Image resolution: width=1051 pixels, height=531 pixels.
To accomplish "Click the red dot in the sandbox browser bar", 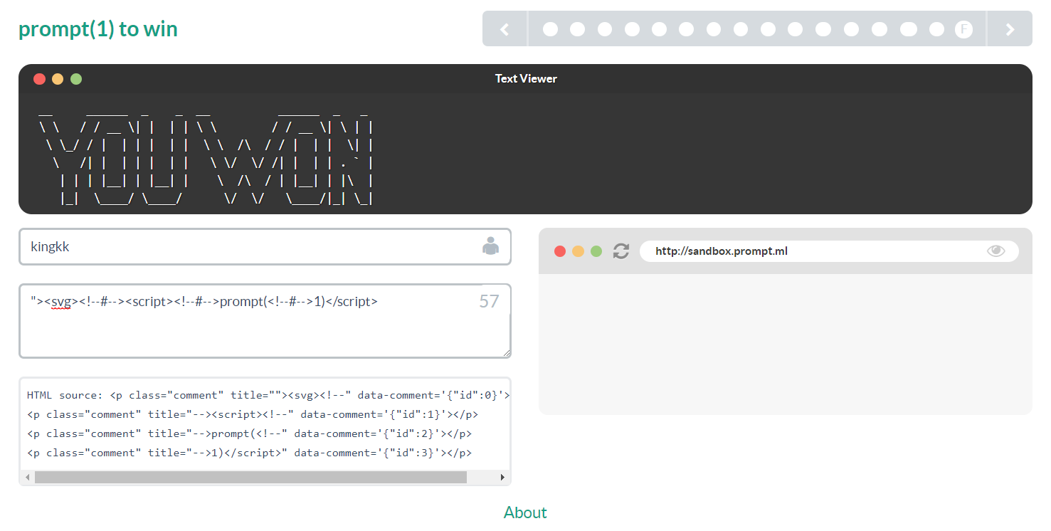I will [x=560, y=251].
